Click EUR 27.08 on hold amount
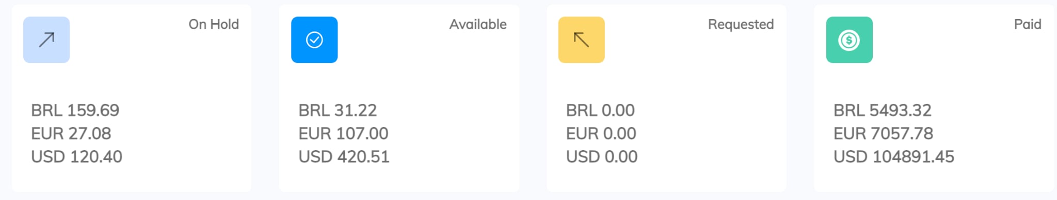The image size is (1057, 200). point(71,133)
